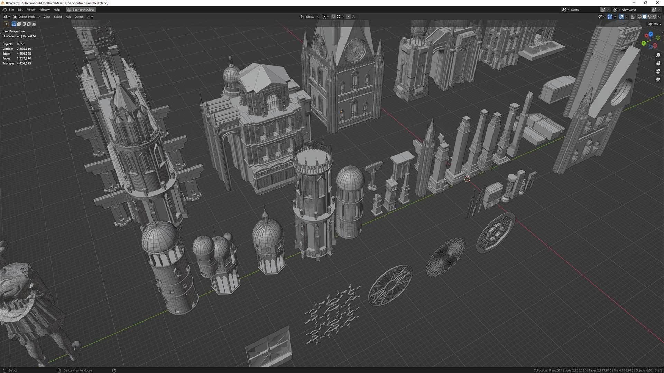Choose the Intersect selection mode icon
This screenshot has width=664, height=373.
(34, 24)
